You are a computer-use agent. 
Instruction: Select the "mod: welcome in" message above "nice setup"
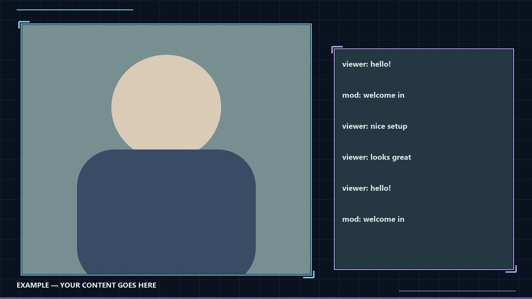(x=373, y=96)
